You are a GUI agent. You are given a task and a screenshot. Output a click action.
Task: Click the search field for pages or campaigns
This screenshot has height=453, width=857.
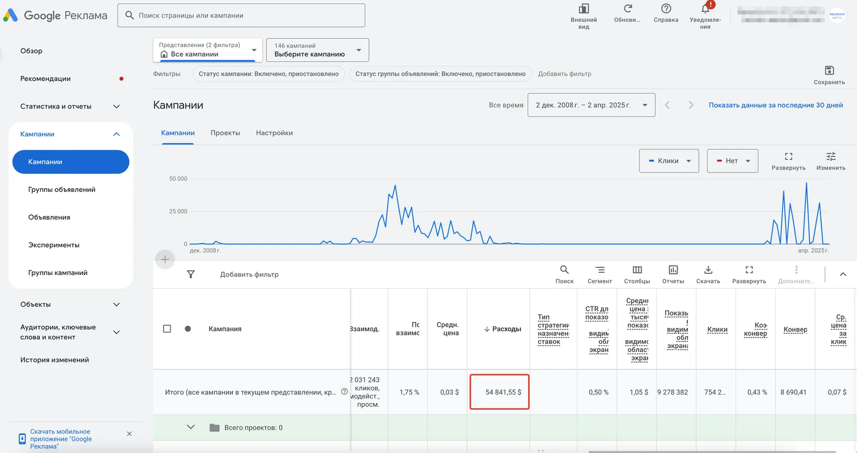click(x=241, y=16)
